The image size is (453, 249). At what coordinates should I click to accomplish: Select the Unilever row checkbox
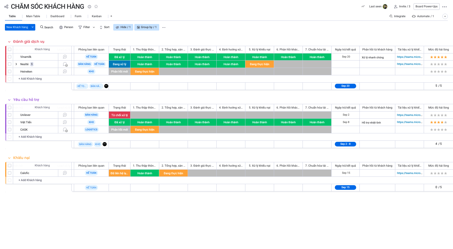click(x=10, y=115)
